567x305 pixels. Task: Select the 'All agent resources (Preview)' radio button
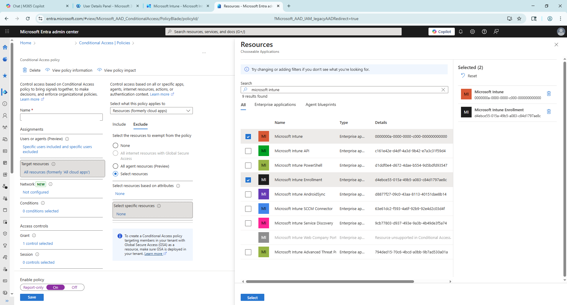point(115,166)
